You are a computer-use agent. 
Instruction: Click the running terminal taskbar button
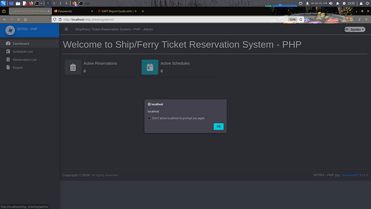click(x=81, y=3)
